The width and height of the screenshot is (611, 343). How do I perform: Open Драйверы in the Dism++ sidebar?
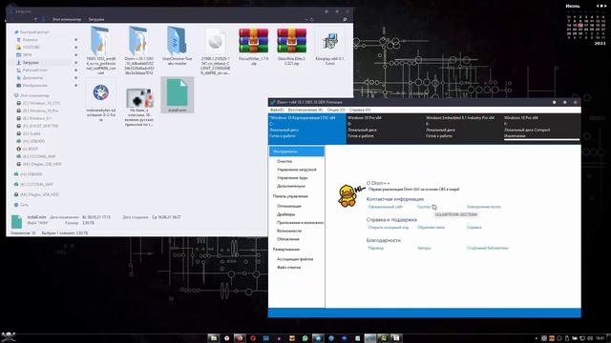click(286, 214)
